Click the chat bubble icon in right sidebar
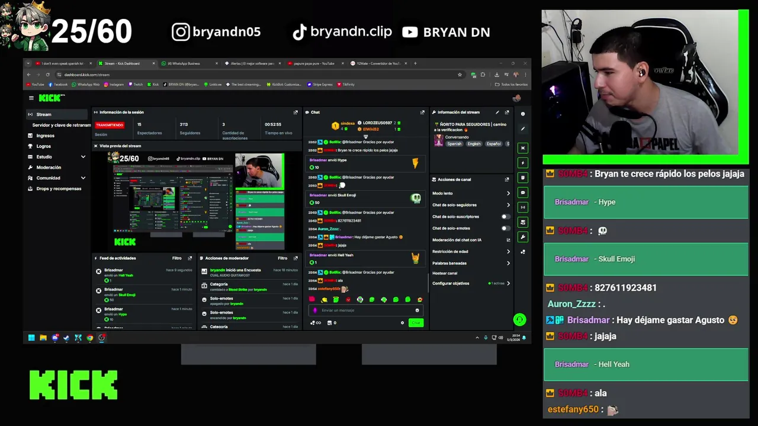758x426 pixels. pos(522,192)
